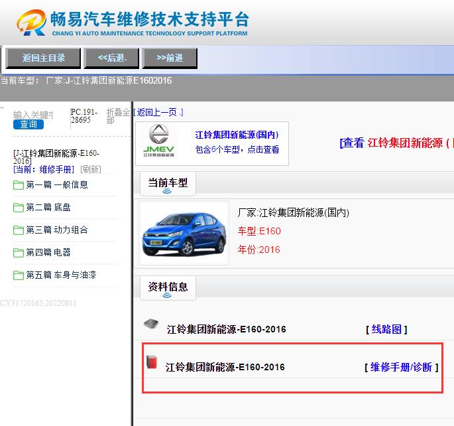
Task: Open the folder icon for 第一篇 一般信息
Action: [19, 185]
